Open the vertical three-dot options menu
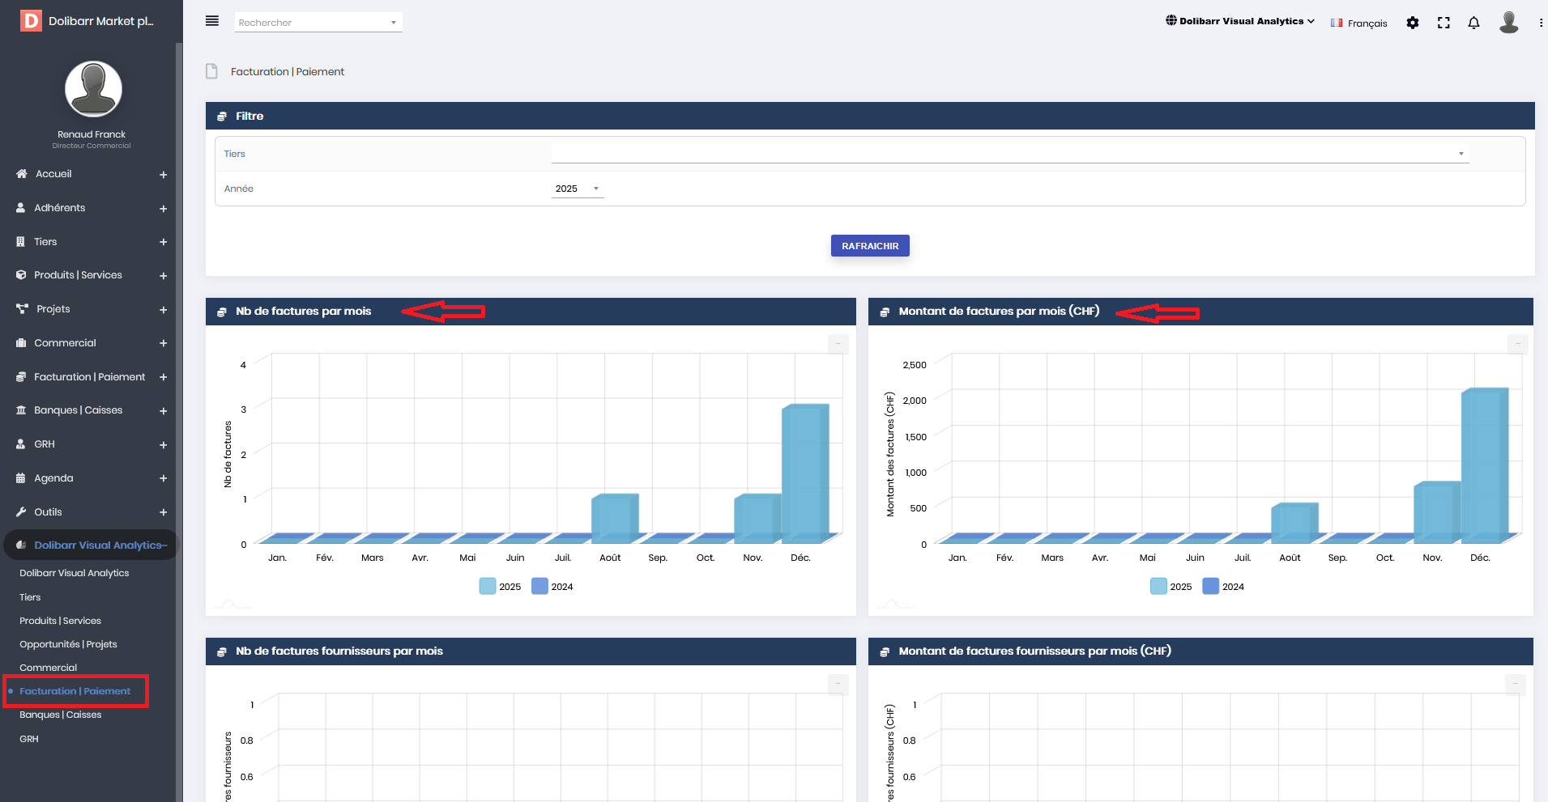1548x802 pixels. 1541,23
